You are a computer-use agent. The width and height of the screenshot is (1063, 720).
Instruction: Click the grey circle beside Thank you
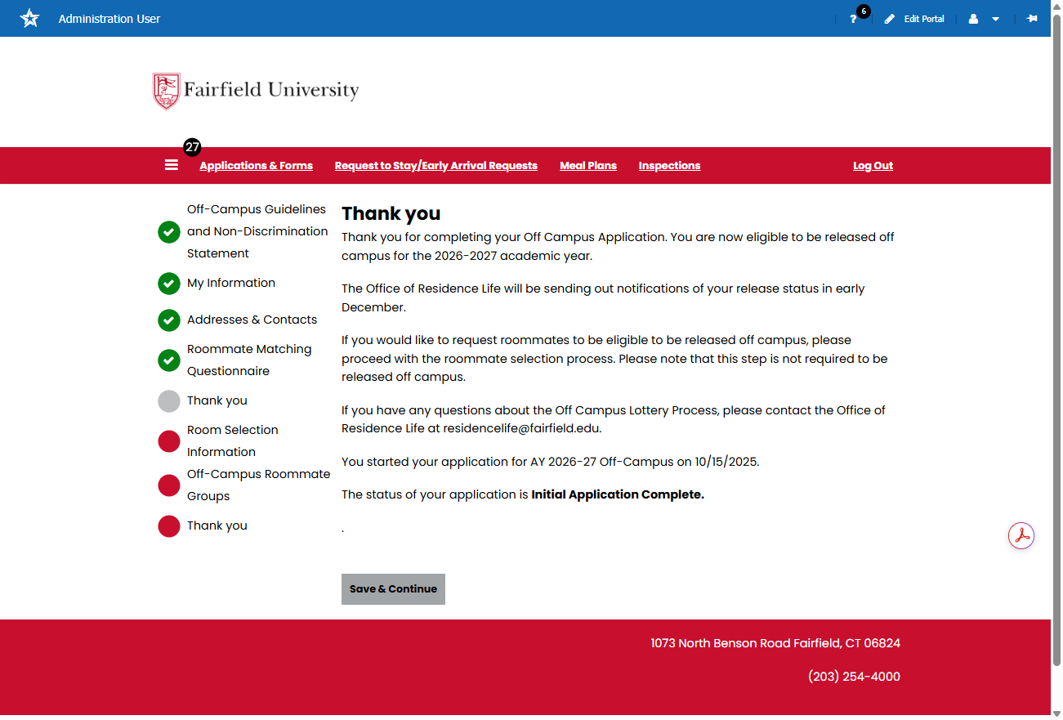point(169,401)
